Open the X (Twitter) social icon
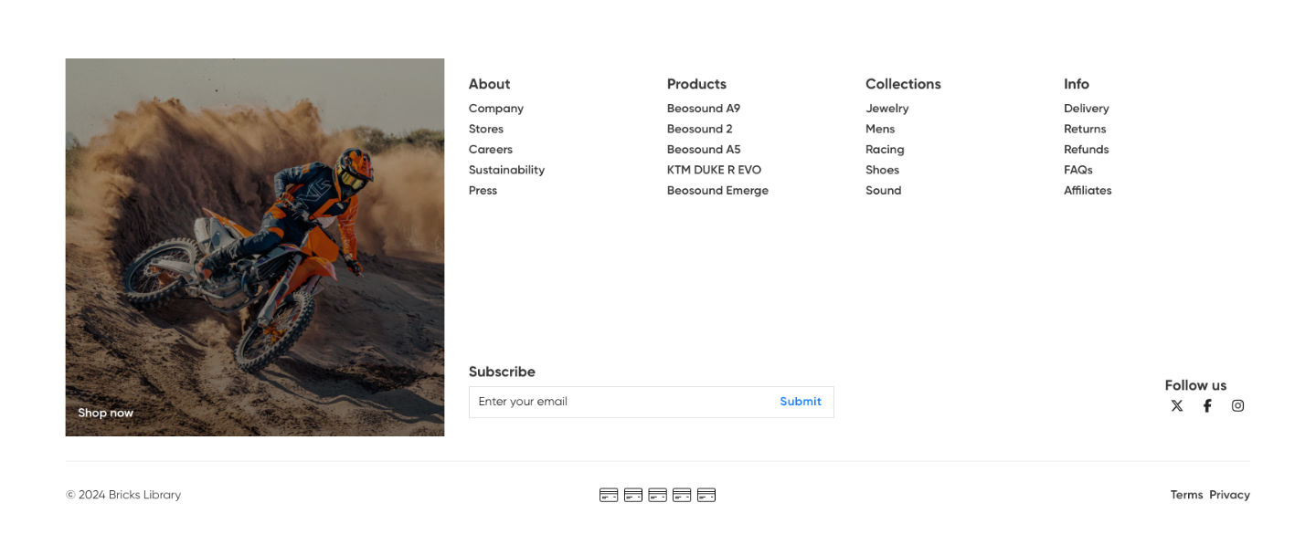Viewport: 1316px width, 545px height. (1177, 406)
